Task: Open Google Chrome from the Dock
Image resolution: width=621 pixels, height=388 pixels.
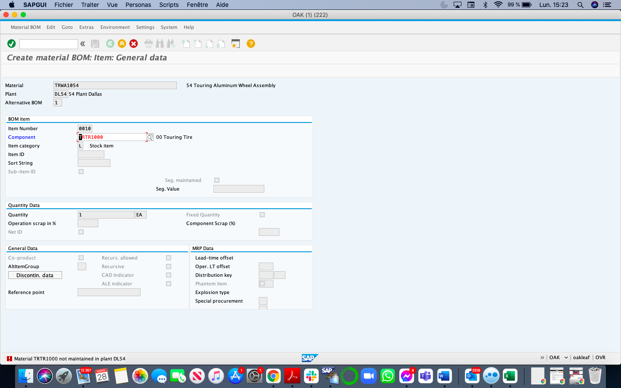Action: click(x=273, y=376)
